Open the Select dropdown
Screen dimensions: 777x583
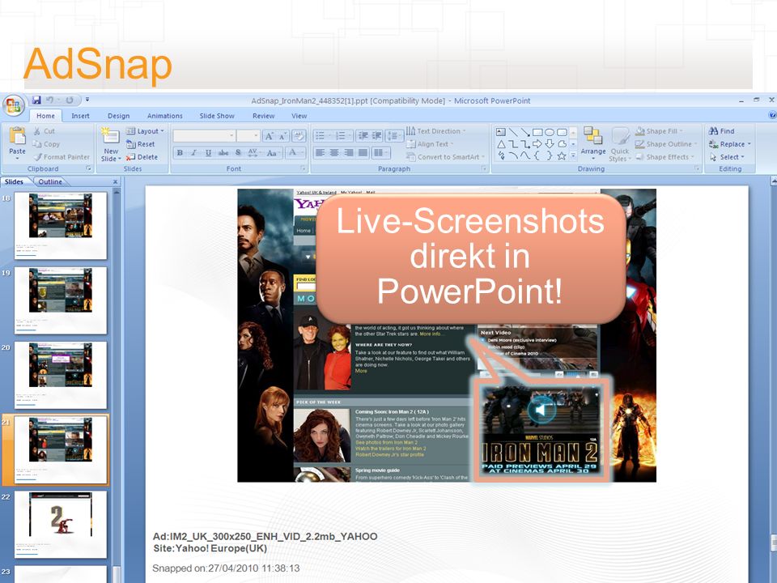[x=728, y=157]
